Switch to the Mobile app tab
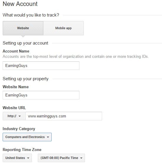 63,28
